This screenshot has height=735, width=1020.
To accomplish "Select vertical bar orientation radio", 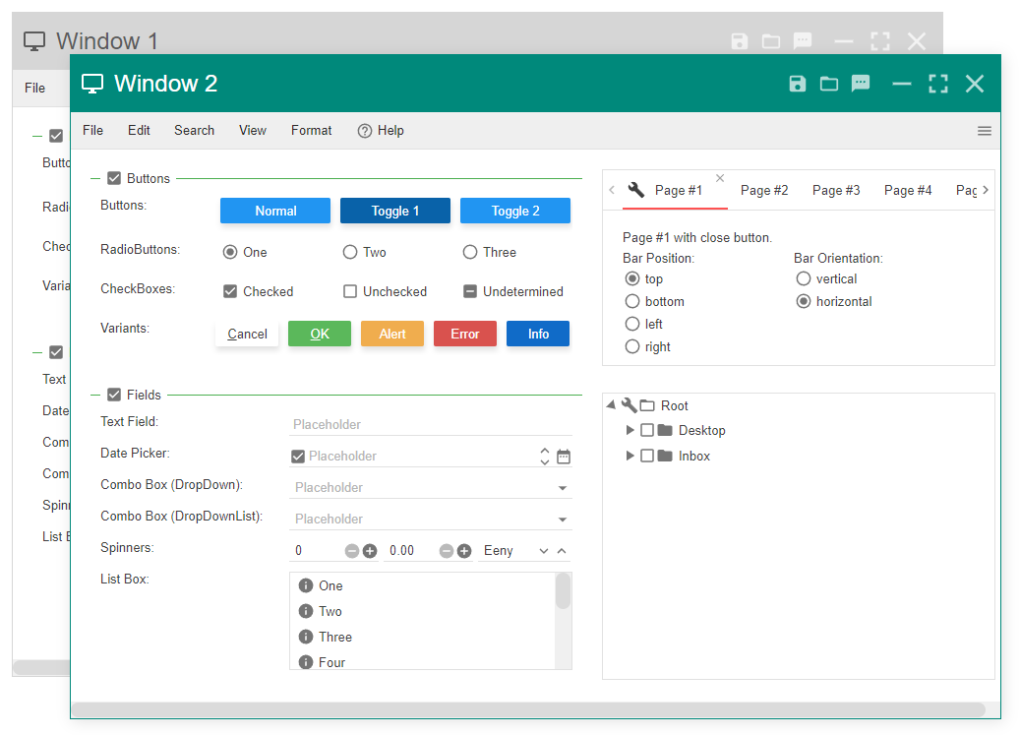I will click(x=804, y=278).
